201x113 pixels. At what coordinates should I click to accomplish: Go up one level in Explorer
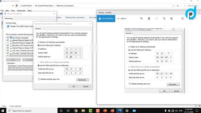13,6
